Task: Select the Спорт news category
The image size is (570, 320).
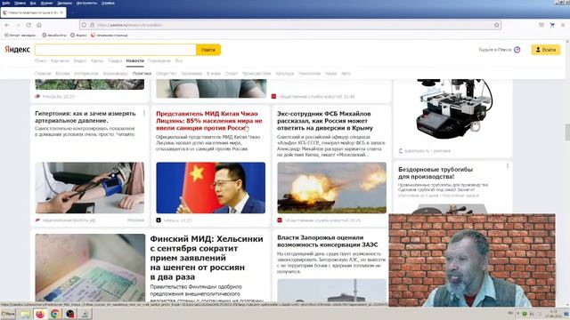Action: click(232, 73)
